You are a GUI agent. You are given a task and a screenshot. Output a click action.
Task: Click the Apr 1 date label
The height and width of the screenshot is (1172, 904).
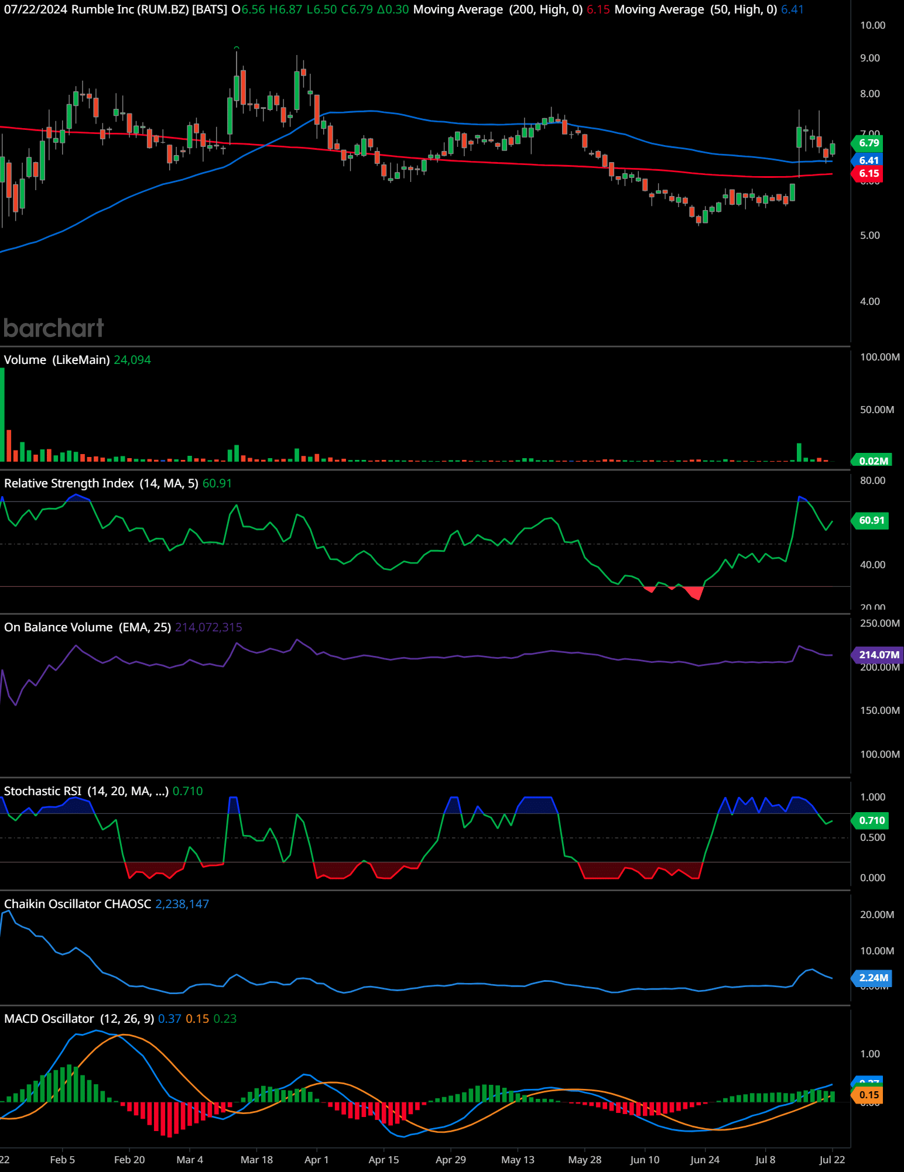tap(317, 1160)
